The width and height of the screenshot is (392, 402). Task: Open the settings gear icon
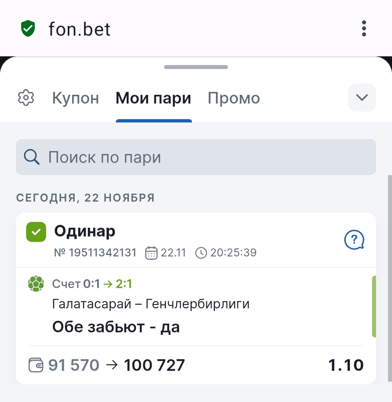click(26, 98)
